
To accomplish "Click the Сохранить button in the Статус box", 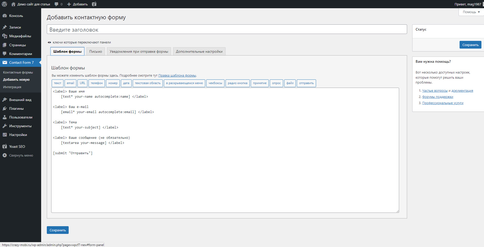I will click(x=470, y=45).
